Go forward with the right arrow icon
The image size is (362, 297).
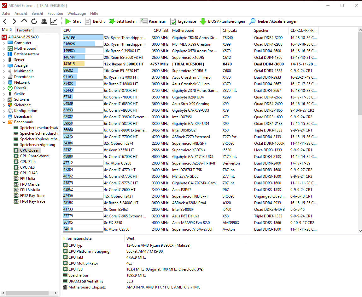14,21
